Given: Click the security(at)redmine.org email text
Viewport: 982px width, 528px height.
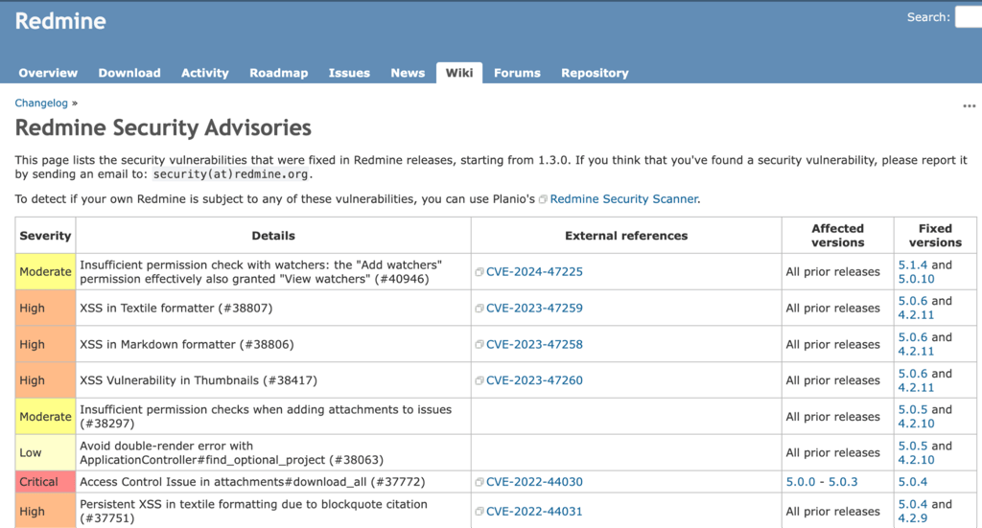Looking at the screenshot, I should [230, 174].
